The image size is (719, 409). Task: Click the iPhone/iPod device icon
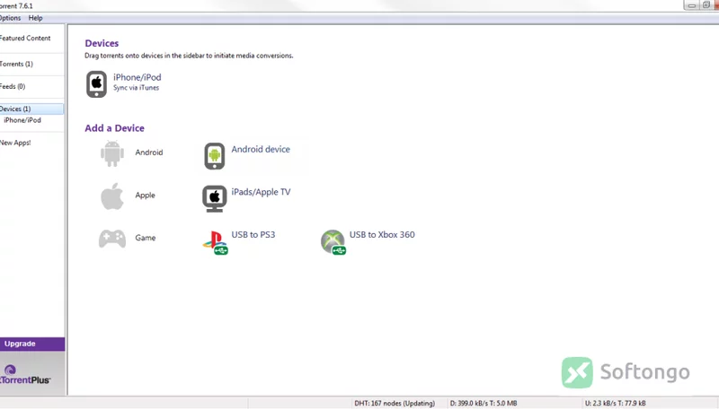pos(96,84)
